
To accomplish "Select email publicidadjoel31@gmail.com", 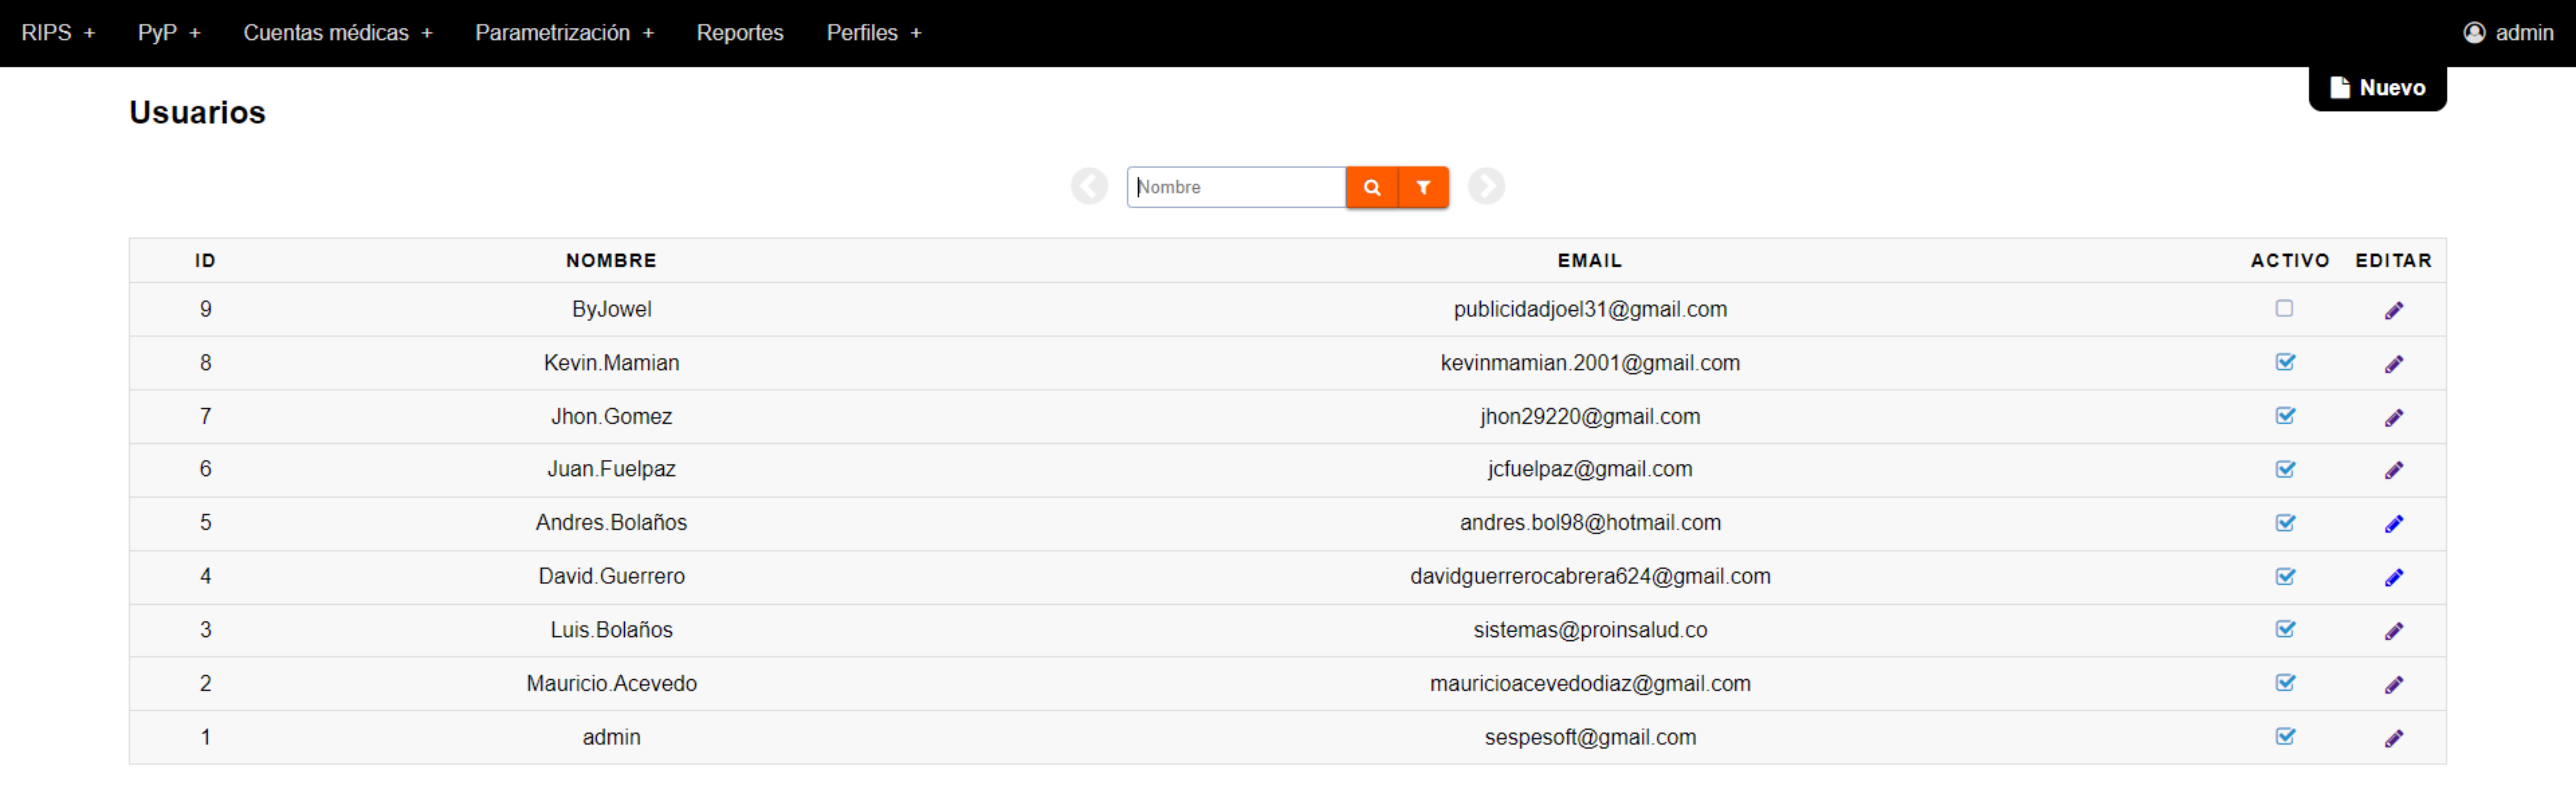I will tap(1590, 310).
